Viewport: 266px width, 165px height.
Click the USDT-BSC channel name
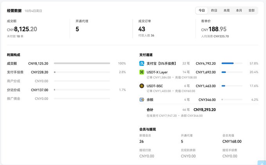click(x=155, y=86)
